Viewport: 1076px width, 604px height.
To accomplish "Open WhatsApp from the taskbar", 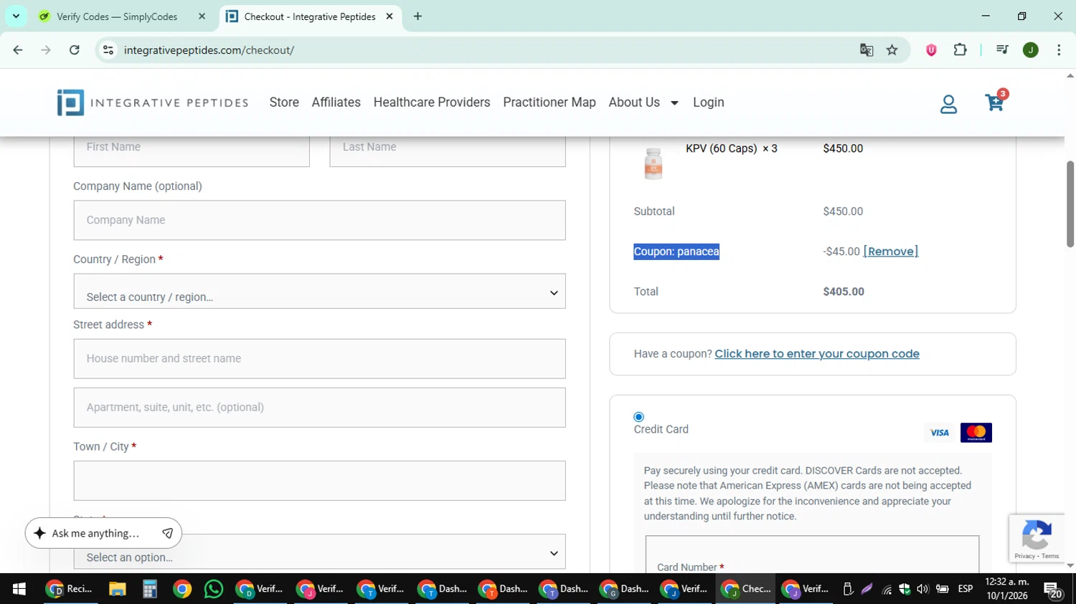I will 214,589.
